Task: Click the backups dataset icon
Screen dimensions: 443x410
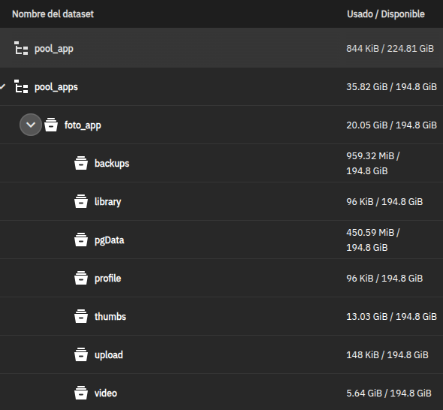Action: point(81,163)
